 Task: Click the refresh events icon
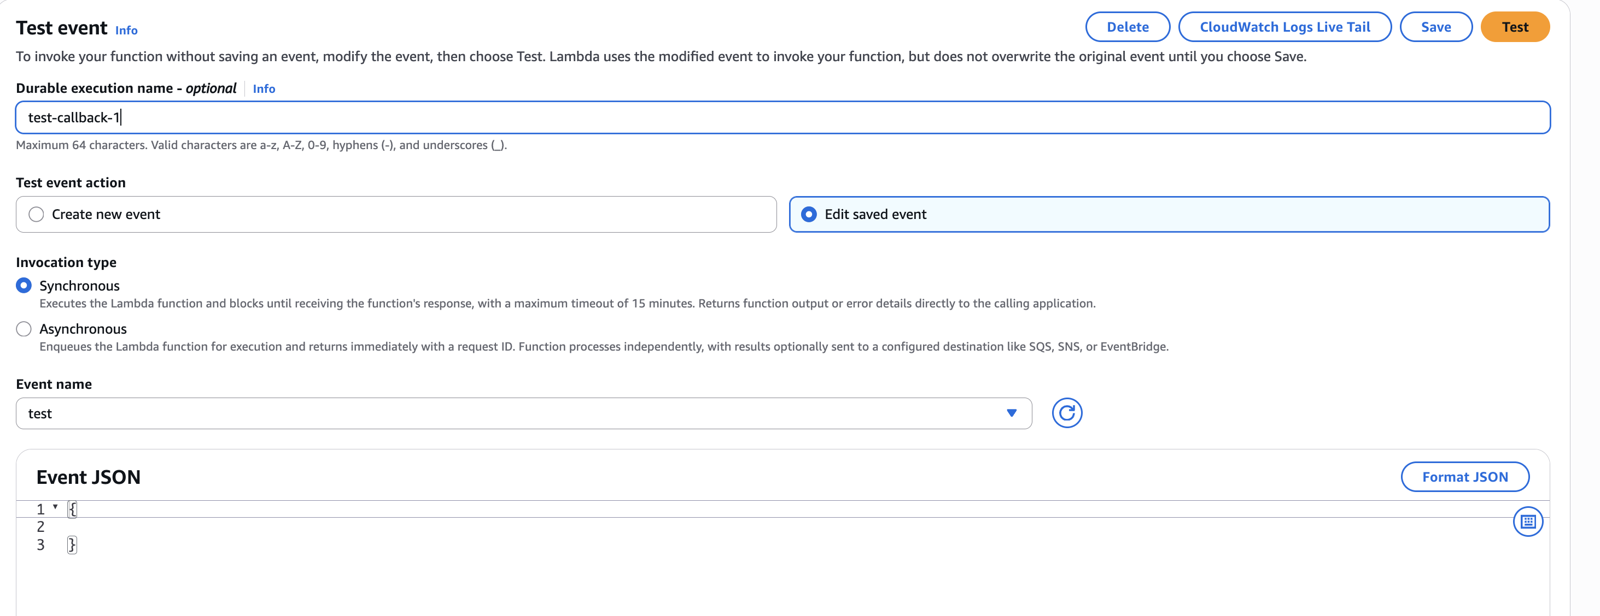[x=1066, y=413]
